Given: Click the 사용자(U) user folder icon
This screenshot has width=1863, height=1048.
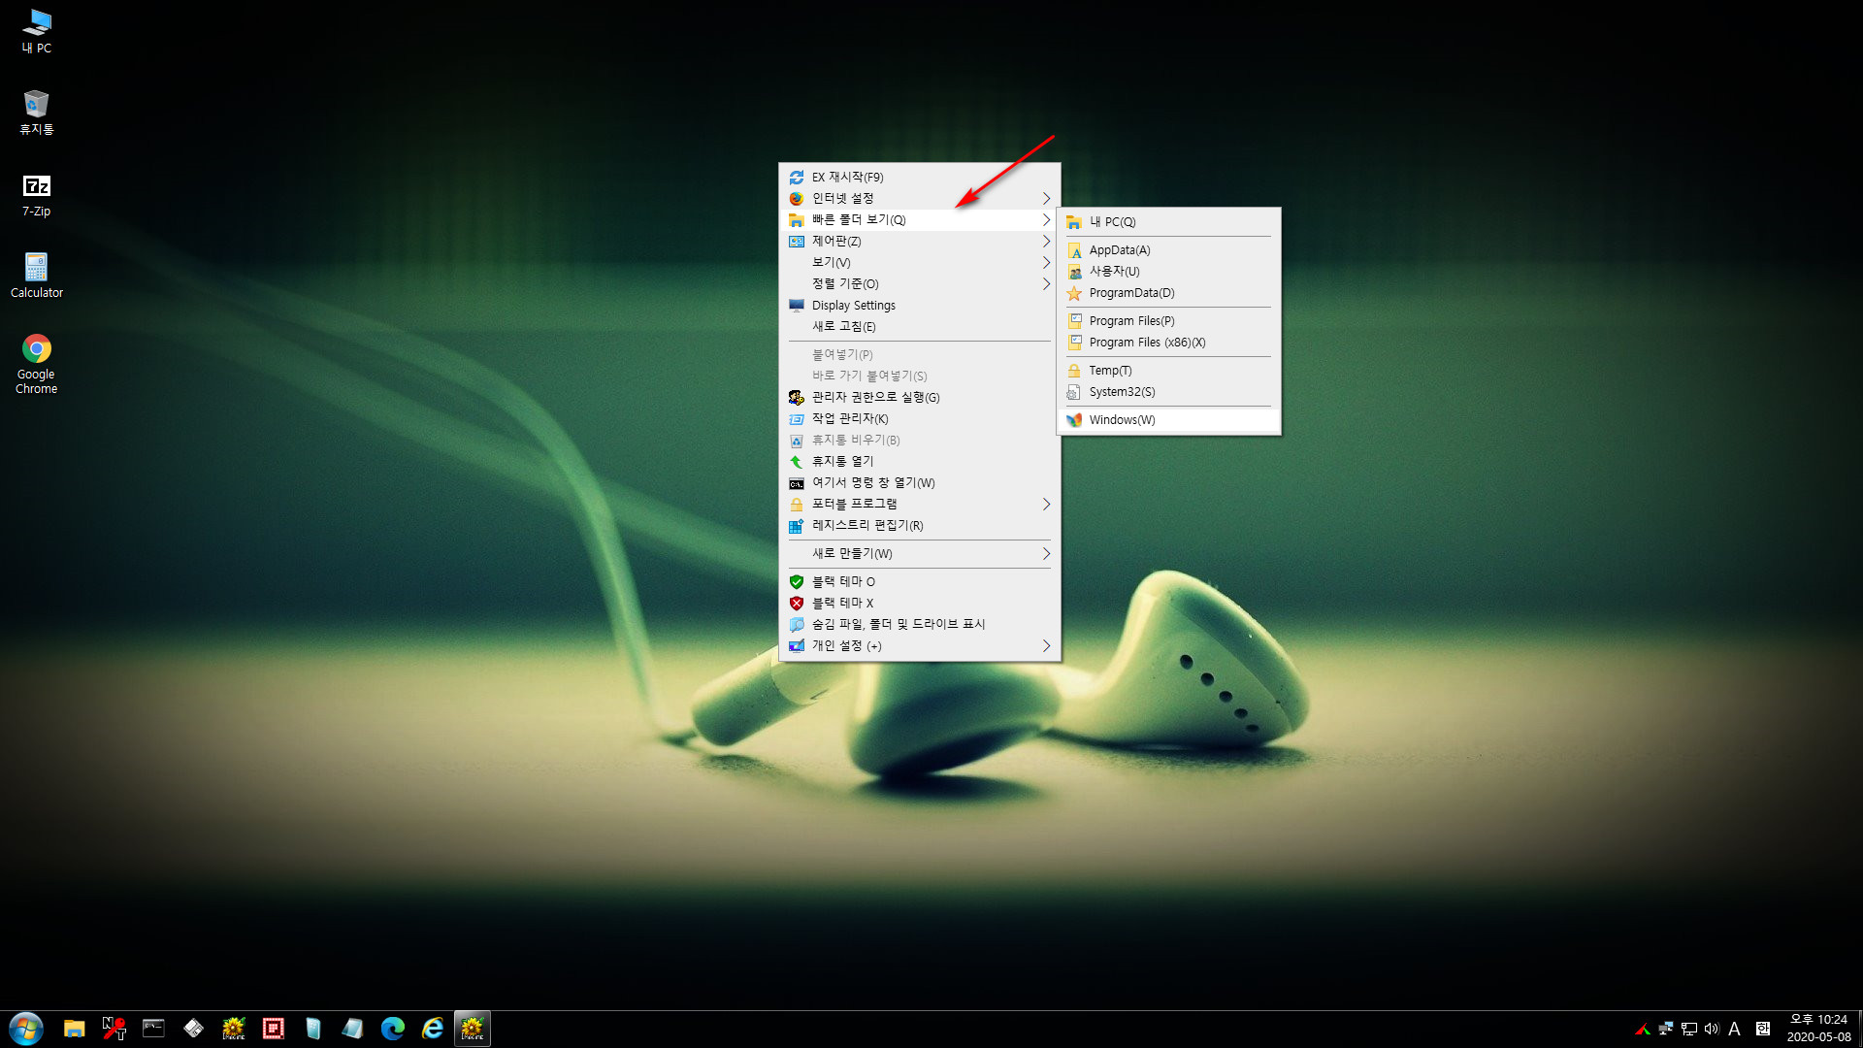Looking at the screenshot, I should (x=1074, y=272).
